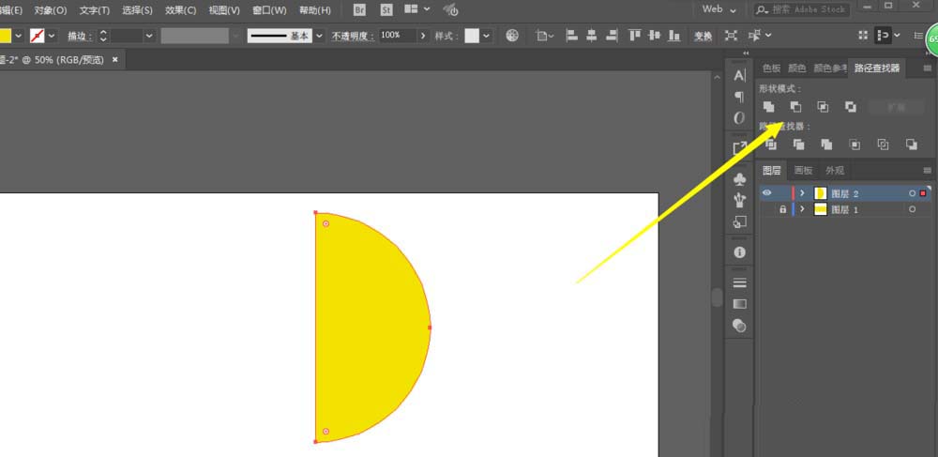Click the 变换 transform link

(x=703, y=37)
